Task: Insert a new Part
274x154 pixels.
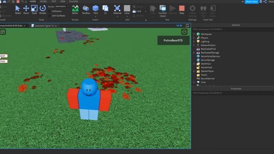Action: [95, 9]
